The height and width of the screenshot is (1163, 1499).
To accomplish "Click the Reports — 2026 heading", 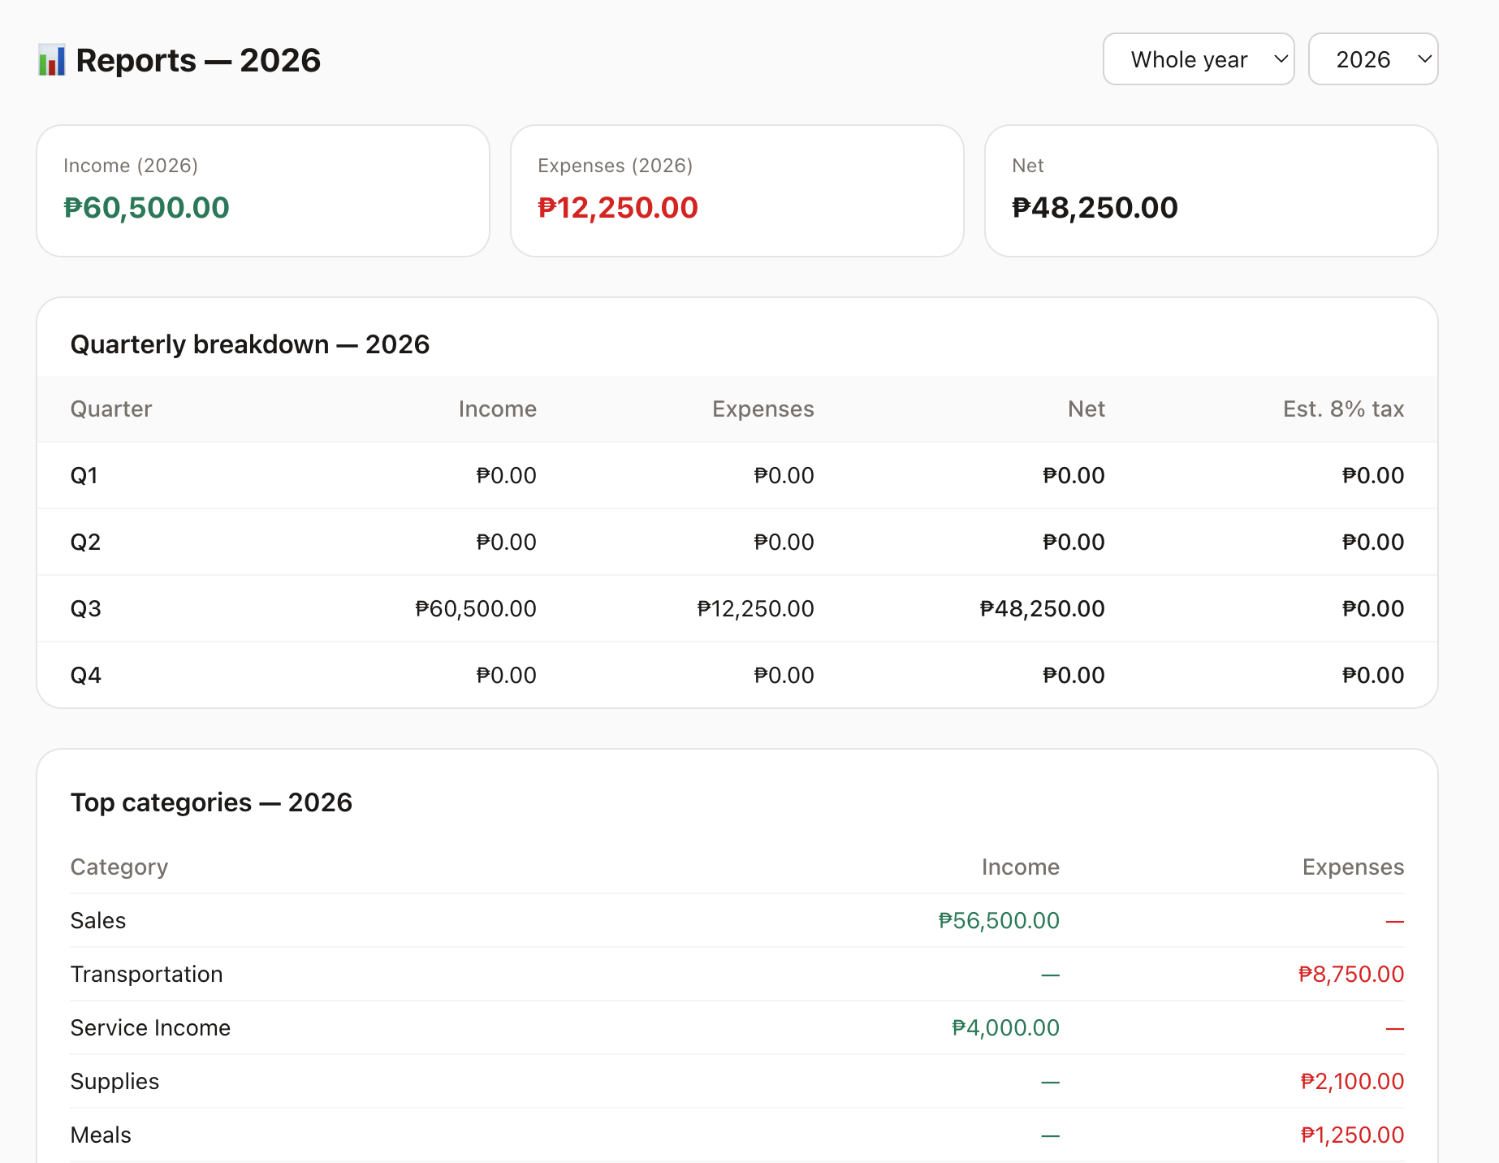I will tap(198, 61).
